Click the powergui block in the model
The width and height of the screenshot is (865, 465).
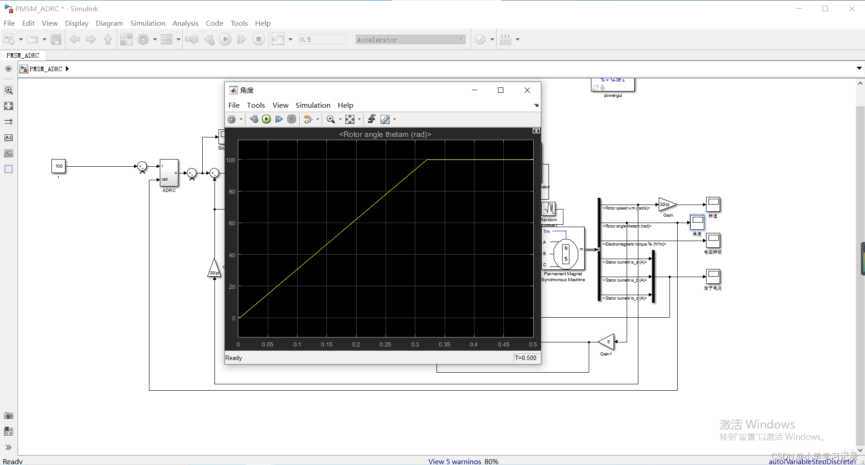[613, 85]
